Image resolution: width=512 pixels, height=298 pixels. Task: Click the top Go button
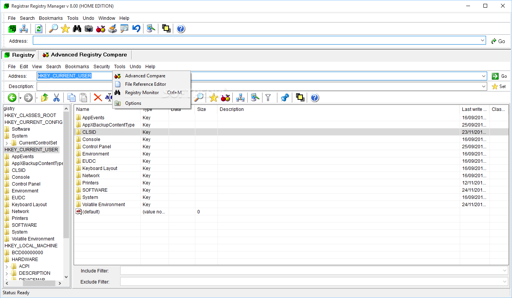pos(498,41)
